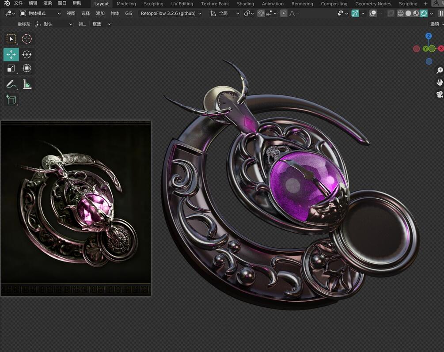Switch to wireframe shading

coord(400,13)
